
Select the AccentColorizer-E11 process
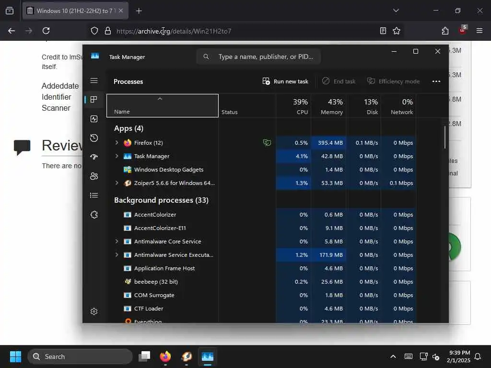click(261, 228)
